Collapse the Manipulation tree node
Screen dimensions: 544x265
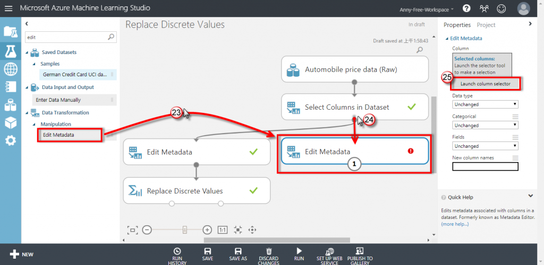(x=34, y=124)
